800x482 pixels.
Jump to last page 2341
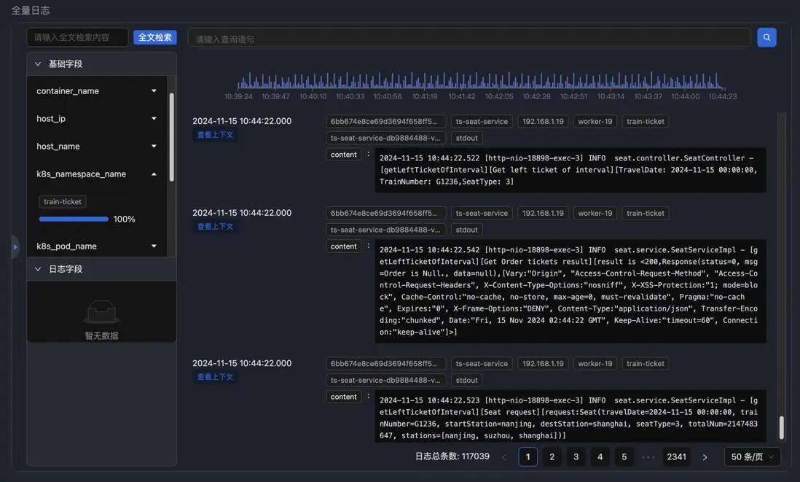[x=676, y=457]
